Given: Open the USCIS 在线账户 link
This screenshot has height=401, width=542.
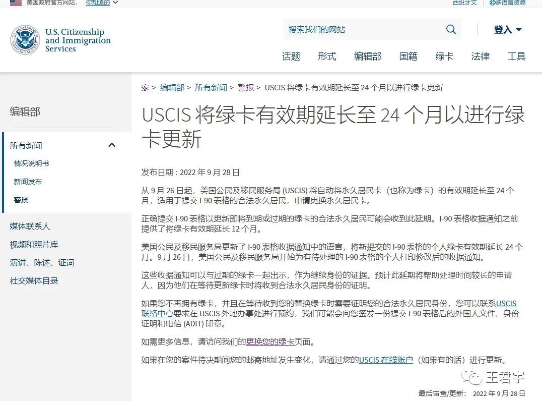Looking at the screenshot, I should 386,360.
